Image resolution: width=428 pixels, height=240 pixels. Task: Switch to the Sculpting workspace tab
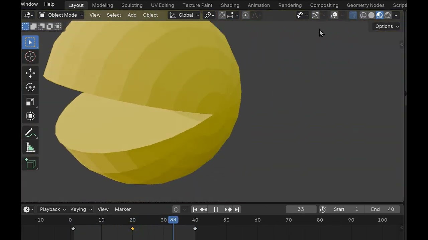coord(132,5)
